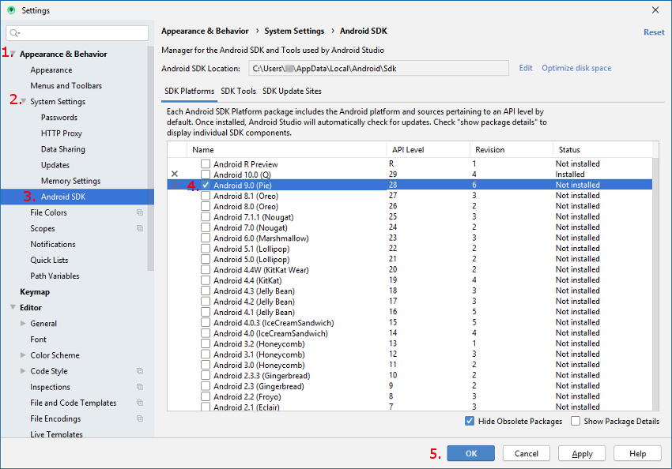Click the search magnifier icon

coord(14,33)
